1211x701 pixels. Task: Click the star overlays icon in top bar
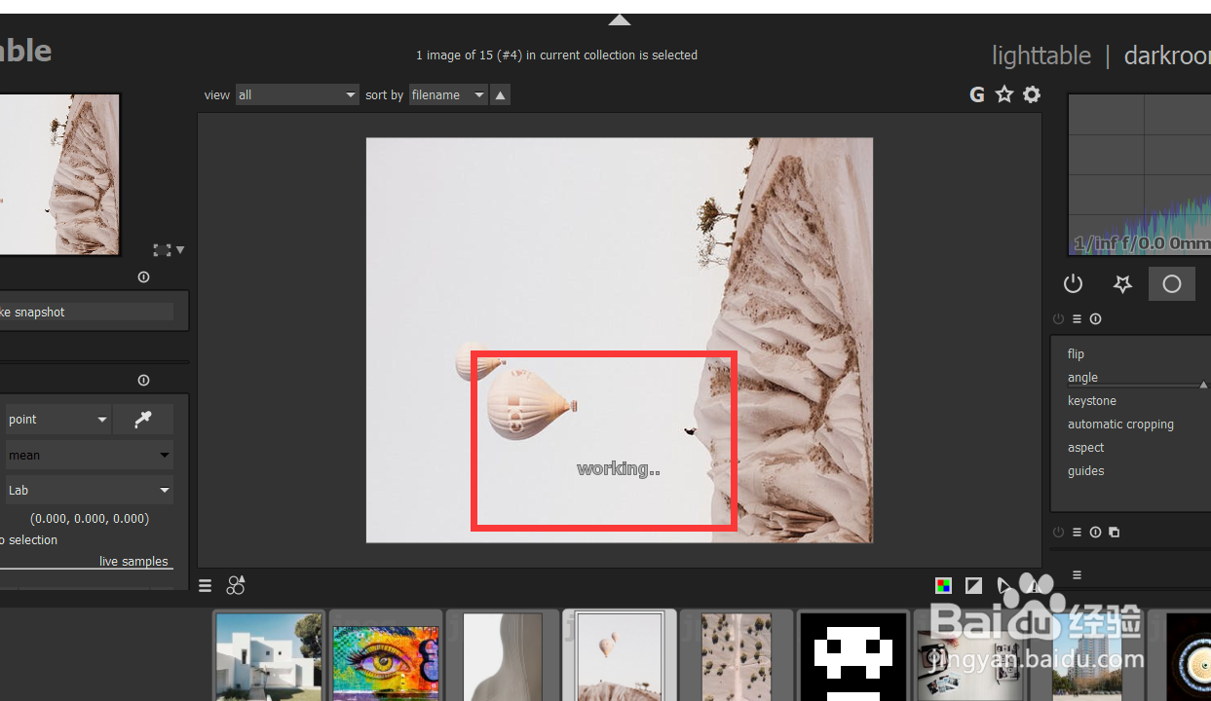click(x=1004, y=94)
